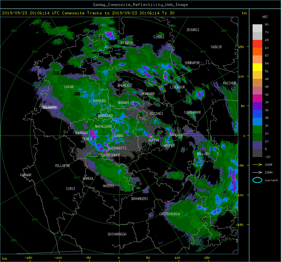Click the blue 35 dBZ color swatch

click(257, 114)
